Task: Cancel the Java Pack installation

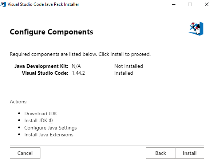Action: [x=25, y=153]
